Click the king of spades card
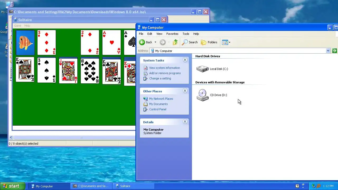The height and width of the screenshot is (190, 338). pos(25,70)
